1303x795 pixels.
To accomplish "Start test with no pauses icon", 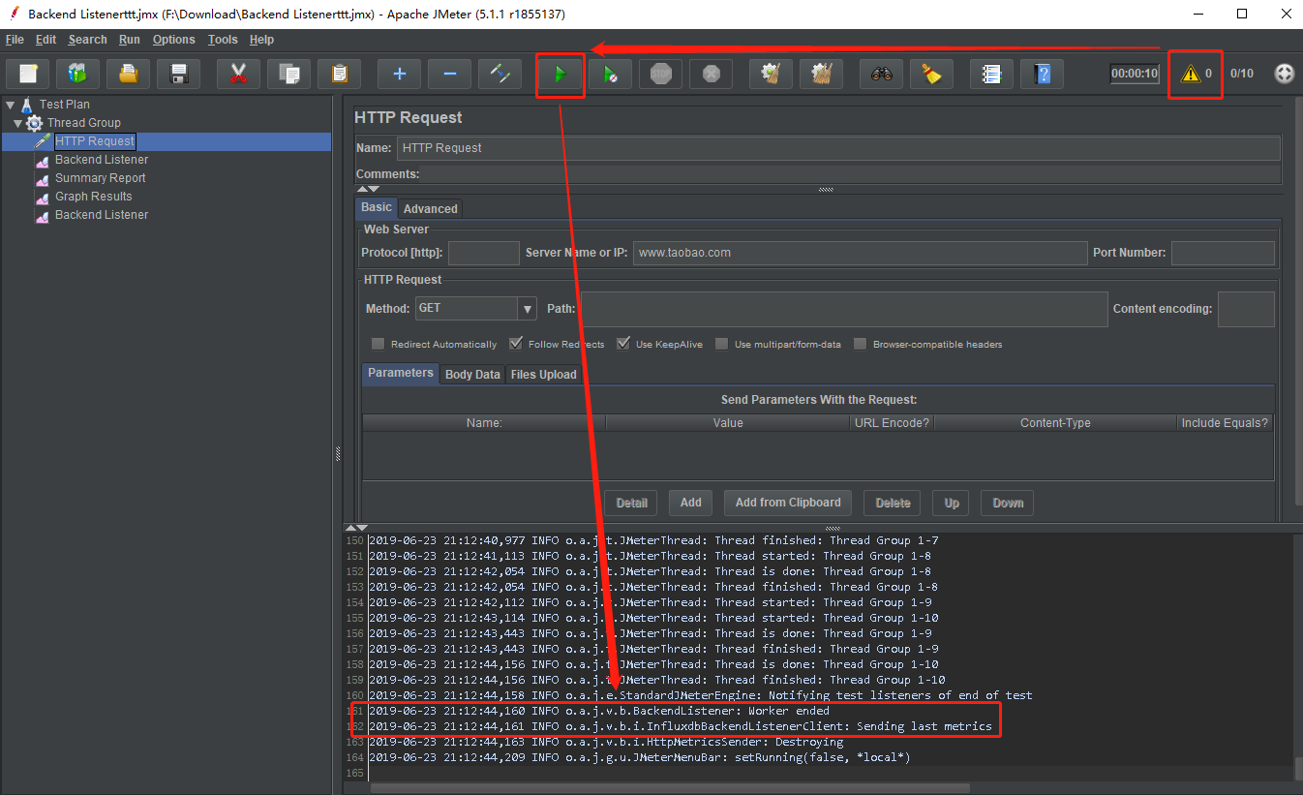I will point(610,74).
